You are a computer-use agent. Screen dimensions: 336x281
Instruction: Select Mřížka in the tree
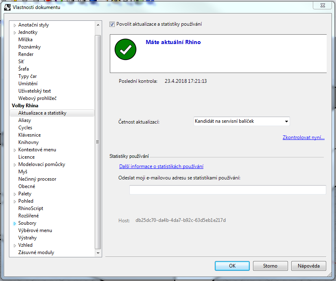25,40
